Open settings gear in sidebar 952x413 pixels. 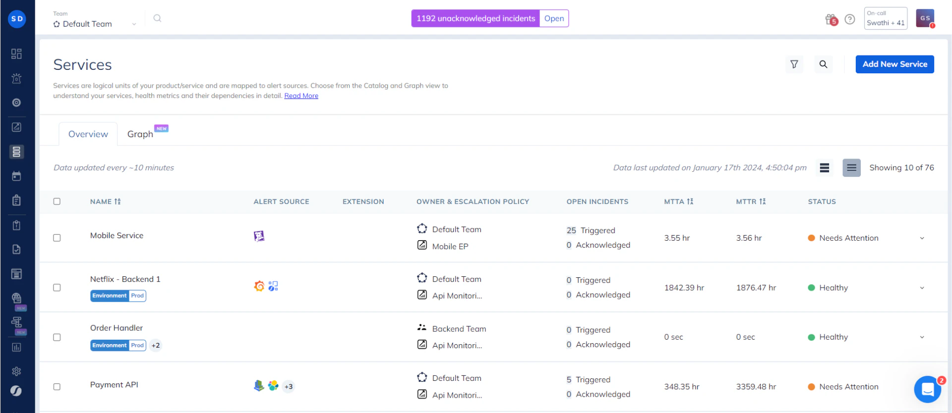click(16, 371)
